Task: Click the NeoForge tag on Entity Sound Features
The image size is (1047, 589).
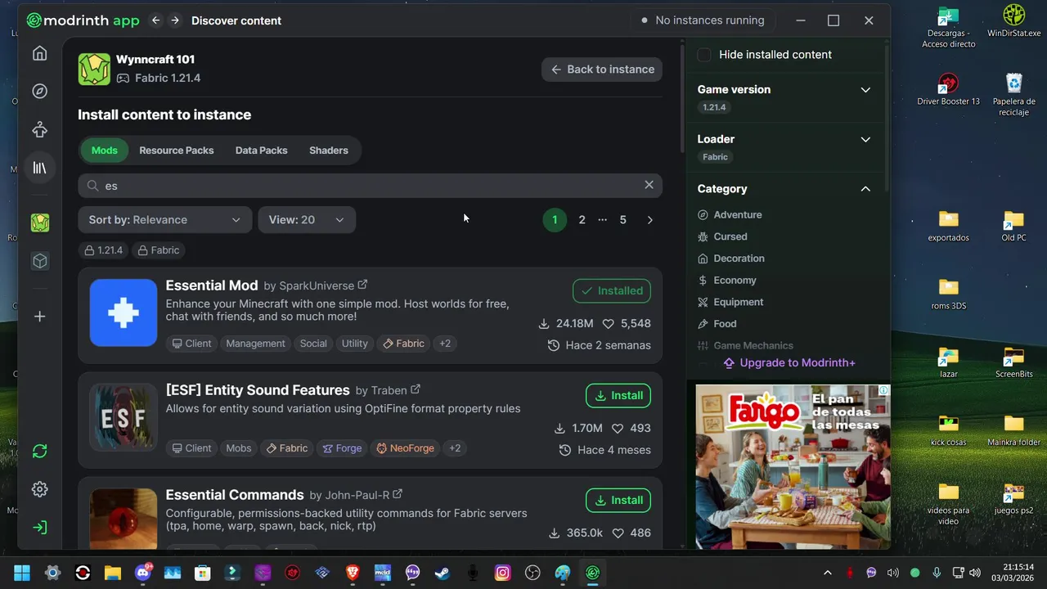Action: [405, 448]
